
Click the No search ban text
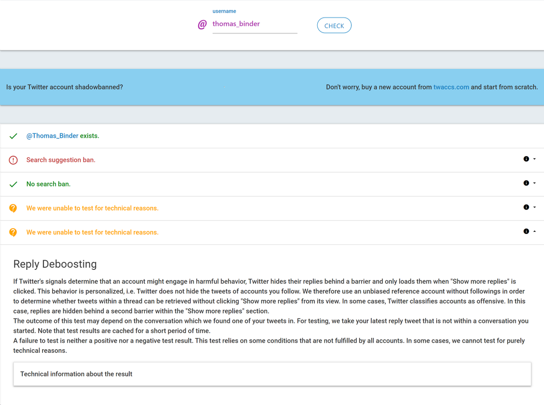49,184
